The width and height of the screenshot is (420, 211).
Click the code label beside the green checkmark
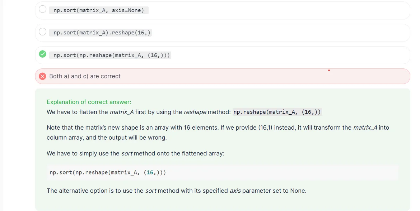point(110,55)
